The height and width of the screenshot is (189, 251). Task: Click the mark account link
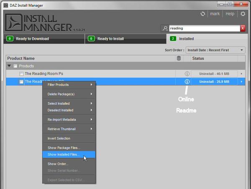(x=215, y=14)
